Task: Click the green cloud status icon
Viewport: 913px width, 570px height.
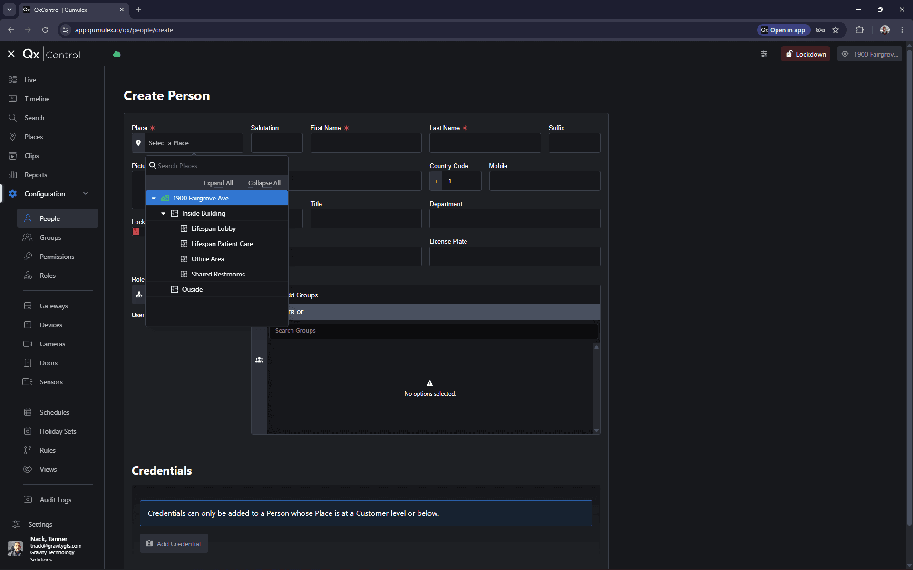Action: click(x=117, y=54)
